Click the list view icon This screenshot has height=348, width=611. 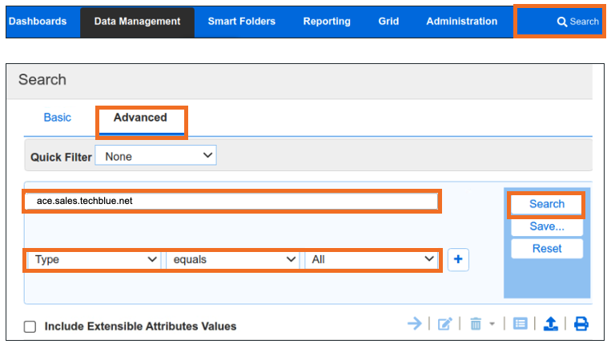521,323
